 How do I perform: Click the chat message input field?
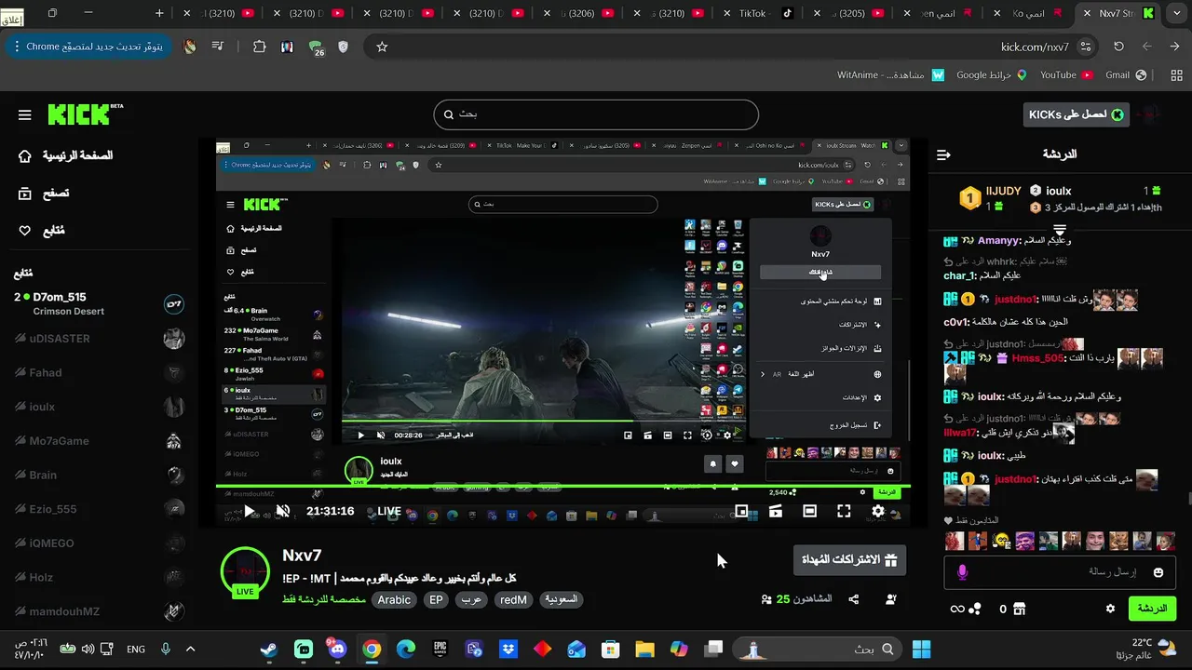click(x=1060, y=572)
